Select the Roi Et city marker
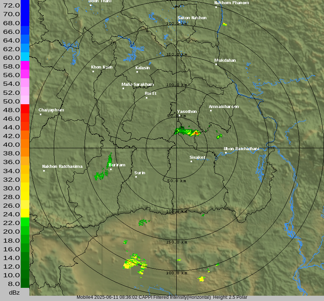This screenshot has width=324, height=301. (x=147, y=98)
